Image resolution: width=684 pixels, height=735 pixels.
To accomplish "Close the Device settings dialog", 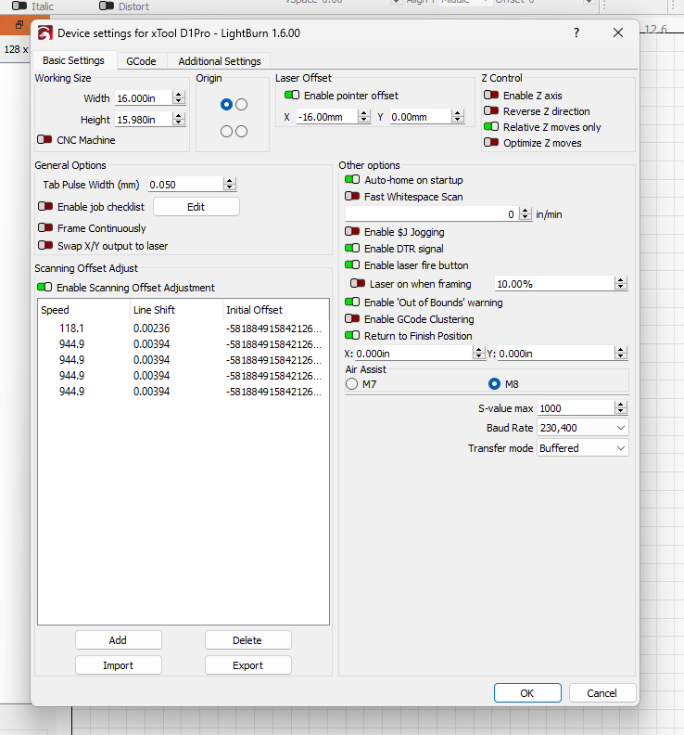I will (618, 32).
